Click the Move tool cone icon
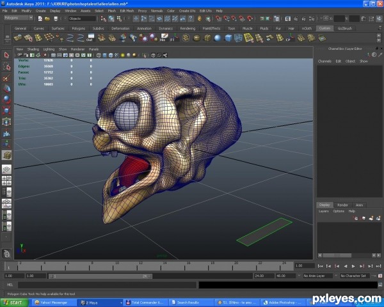 pyautogui.click(x=6, y=89)
